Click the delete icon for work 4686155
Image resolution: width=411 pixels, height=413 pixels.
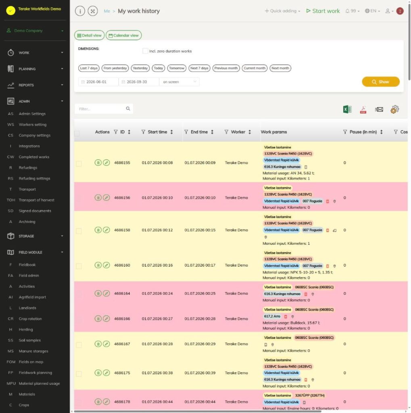(98, 163)
